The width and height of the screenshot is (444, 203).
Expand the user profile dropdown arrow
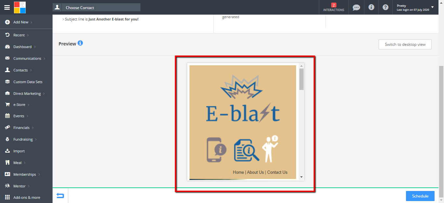[x=432, y=7]
